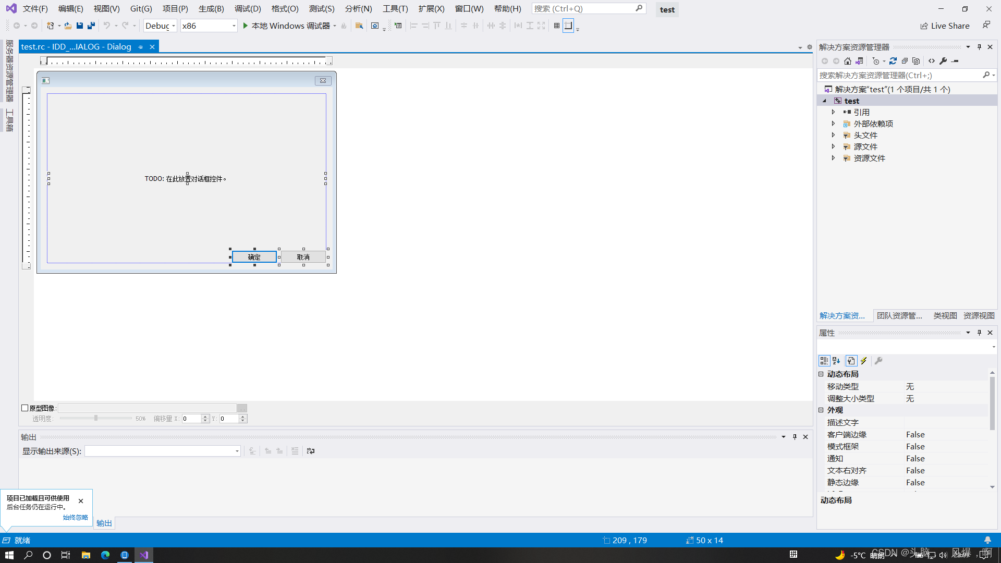Select the grid/table layout icon
Screen dimensions: 1001x563
[557, 26]
